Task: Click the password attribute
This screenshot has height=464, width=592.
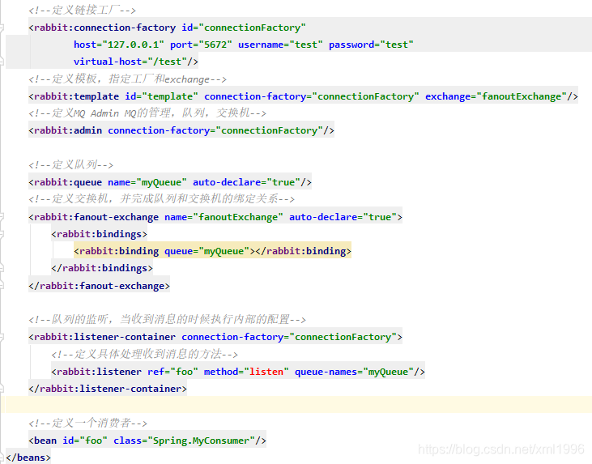Action: (351, 45)
